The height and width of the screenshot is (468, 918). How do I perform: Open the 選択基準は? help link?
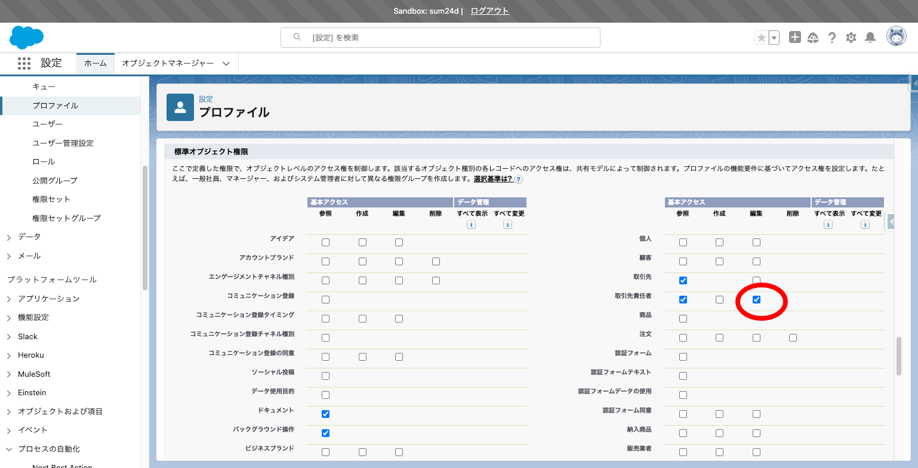click(x=493, y=179)
